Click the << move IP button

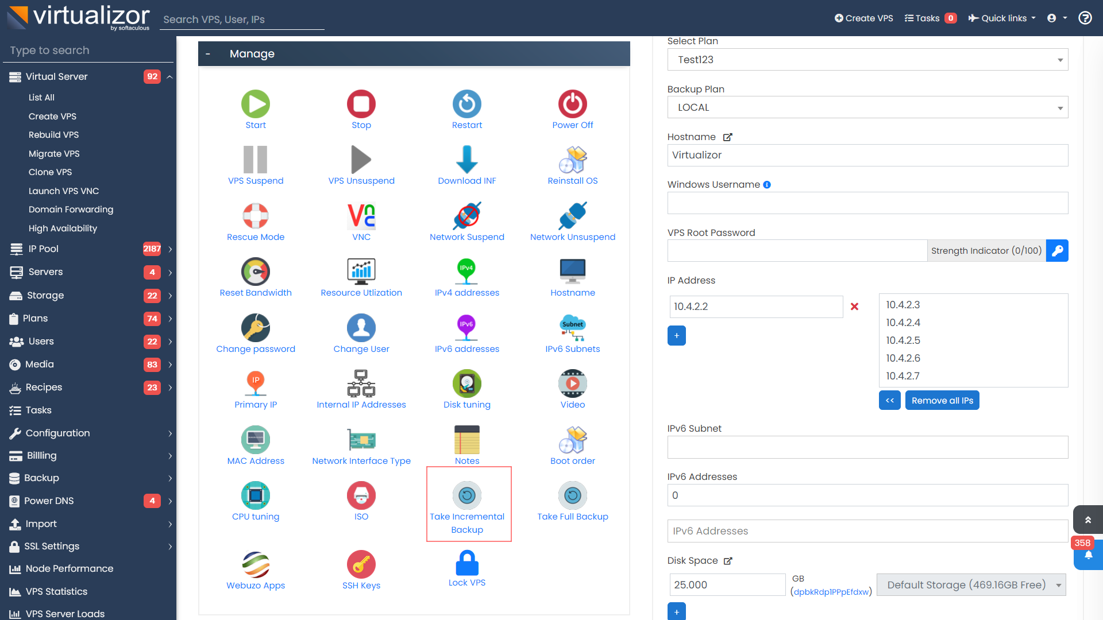click(889, 401)
